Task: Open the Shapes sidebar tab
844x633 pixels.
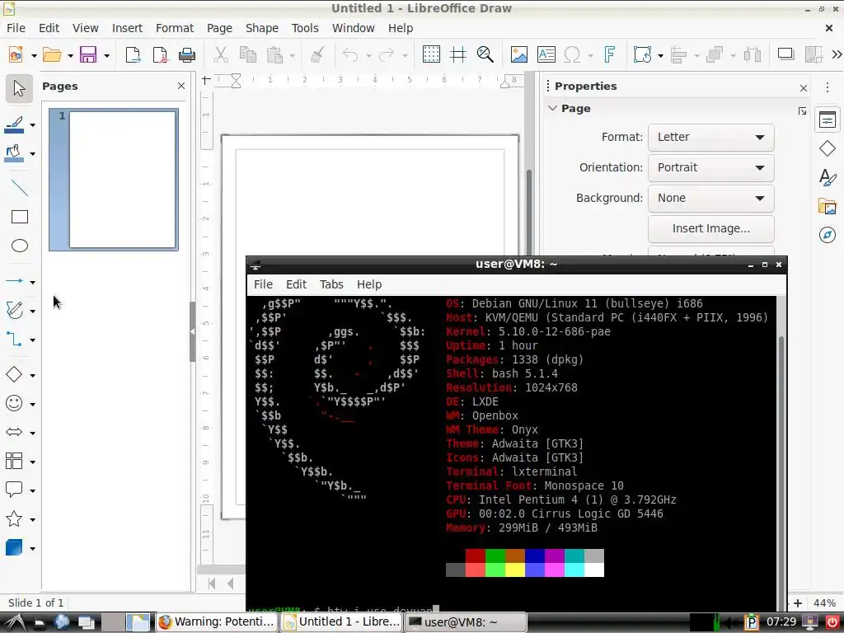Action: pyautogui.click(x=828, y=148)
